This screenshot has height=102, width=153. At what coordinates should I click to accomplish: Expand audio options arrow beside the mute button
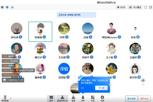11,98
